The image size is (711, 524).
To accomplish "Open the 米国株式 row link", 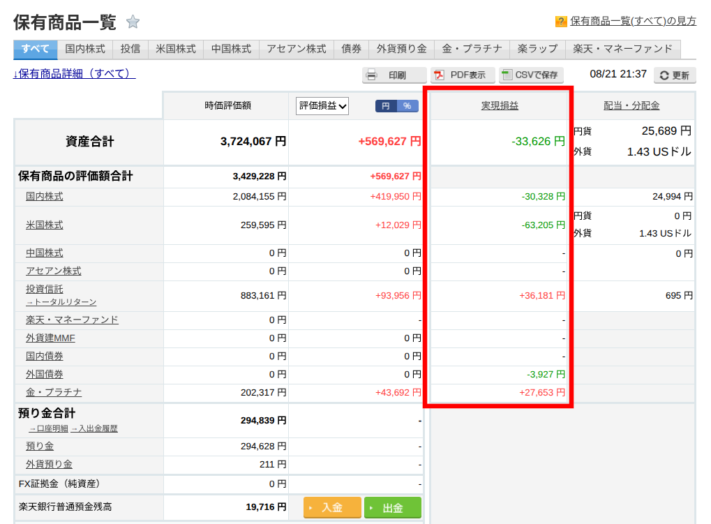I will 45,225.
